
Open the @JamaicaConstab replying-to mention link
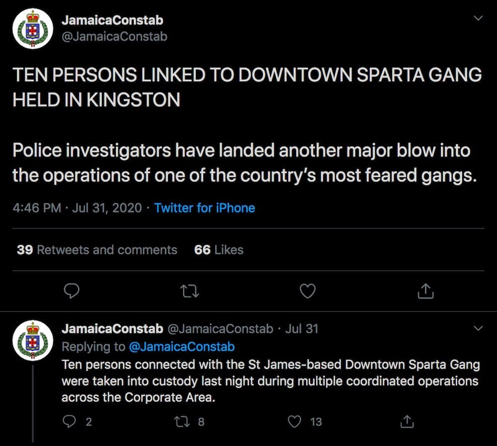182,347
